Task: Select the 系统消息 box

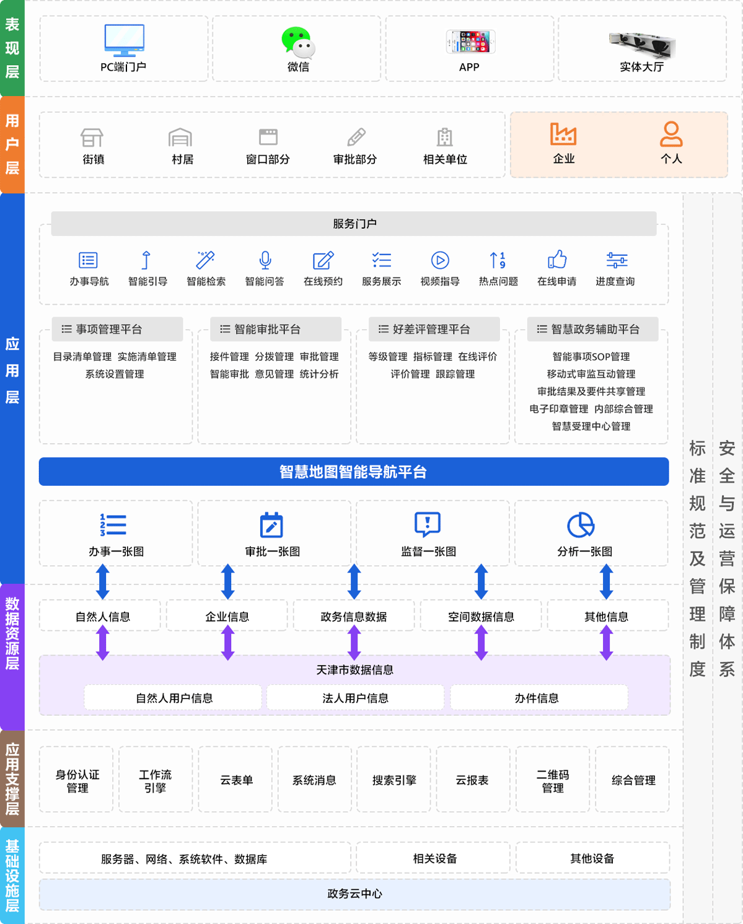Action: click(314, 780)
